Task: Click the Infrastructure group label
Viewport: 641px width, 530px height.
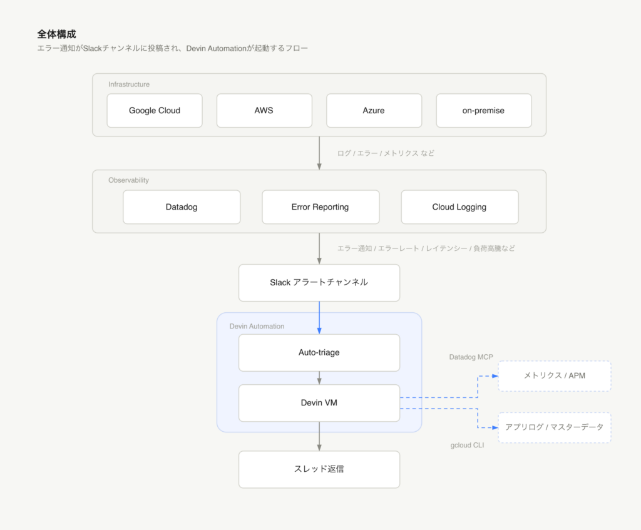Action: click(x=129, y=84)
